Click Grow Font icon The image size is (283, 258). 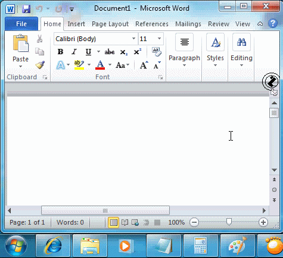point(144,65)
